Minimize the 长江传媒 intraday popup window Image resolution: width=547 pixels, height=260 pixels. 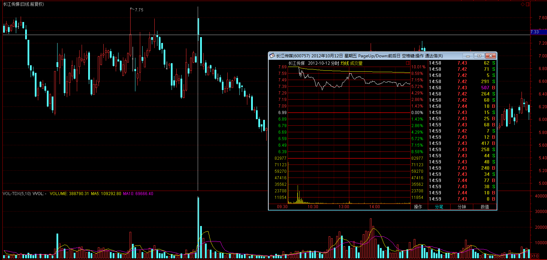click(x=467, y=56)
